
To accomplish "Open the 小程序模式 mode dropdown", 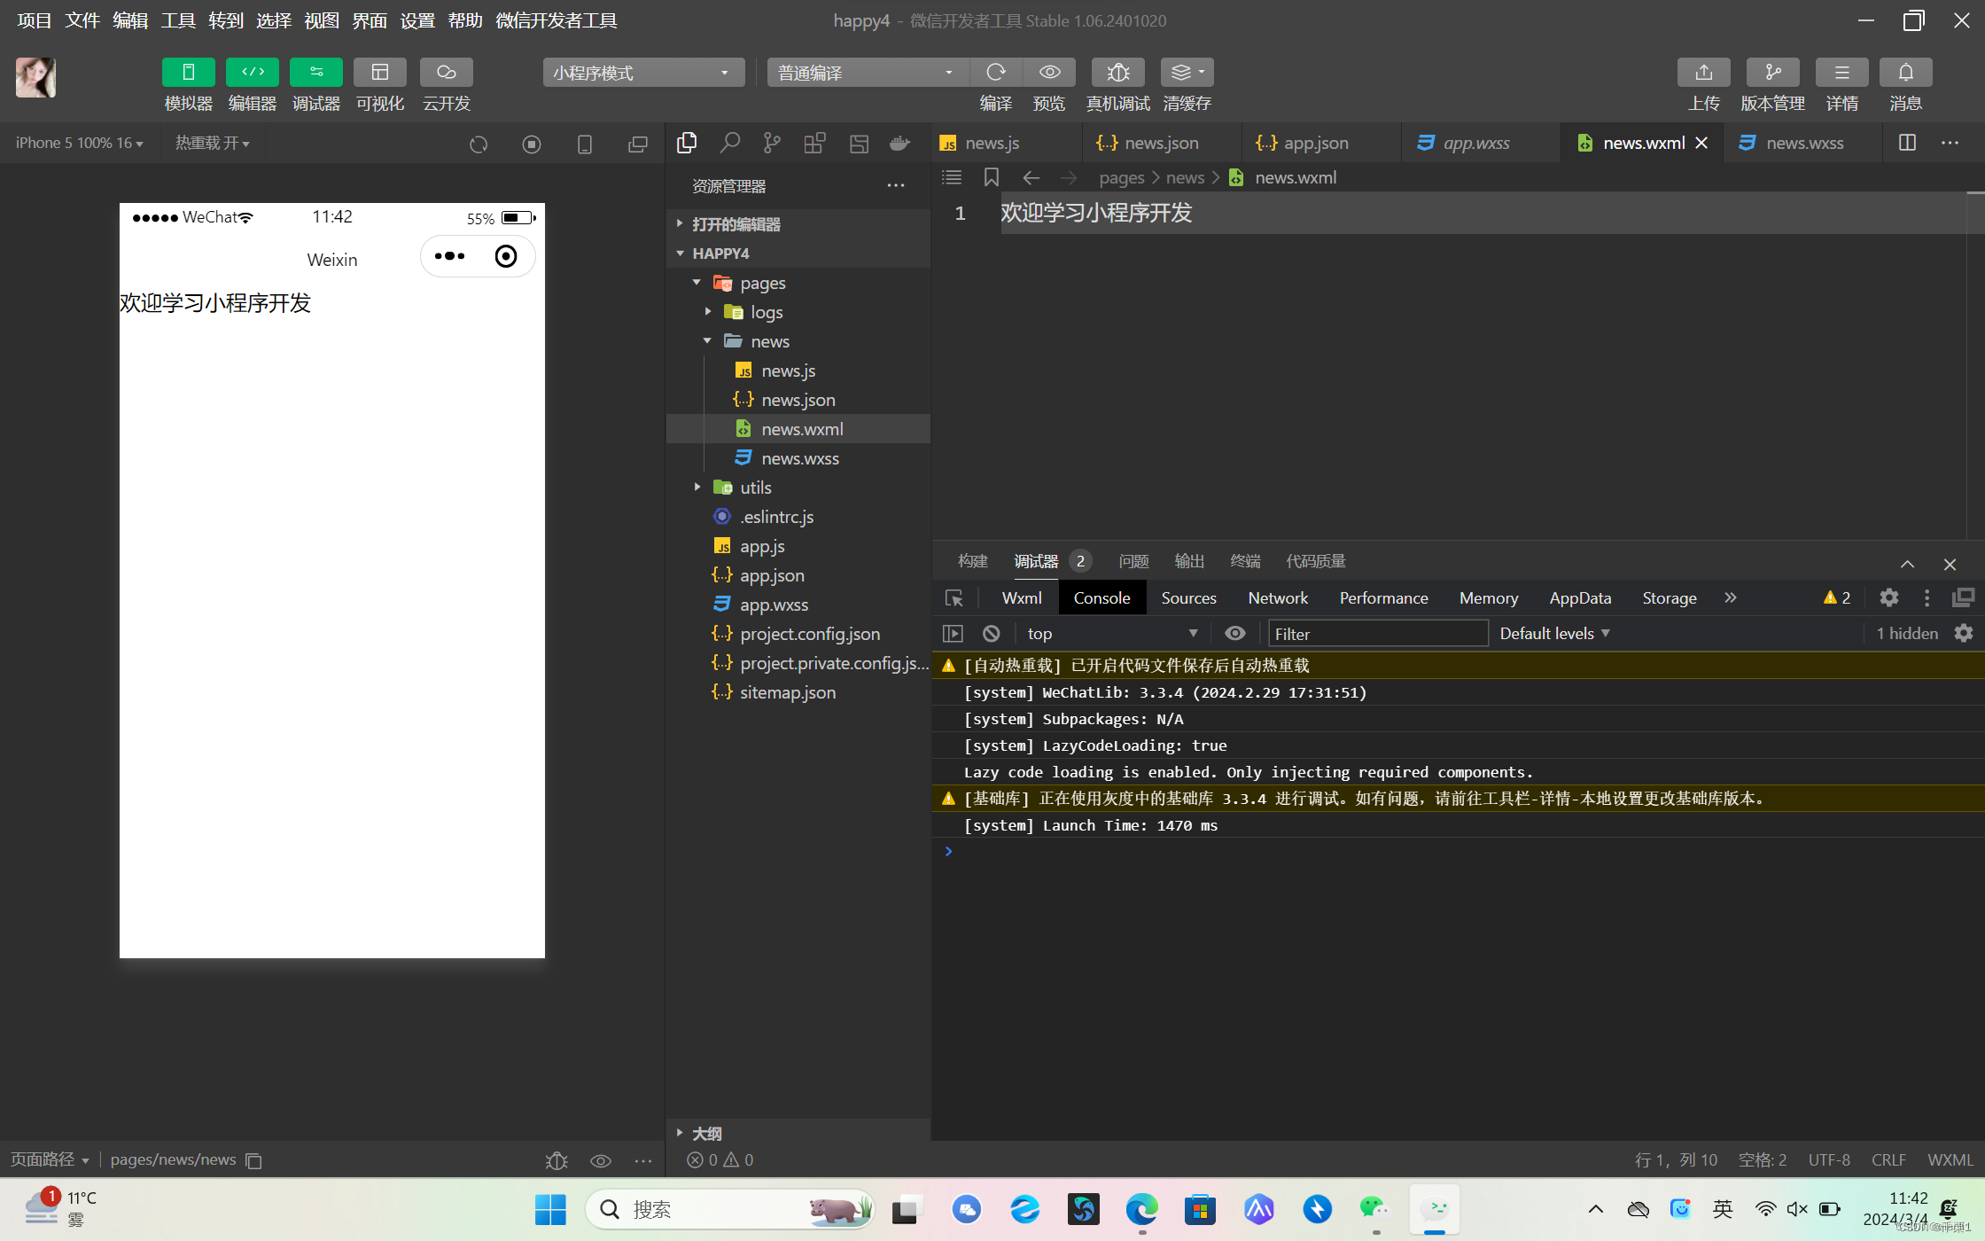I will click(642, 73).
